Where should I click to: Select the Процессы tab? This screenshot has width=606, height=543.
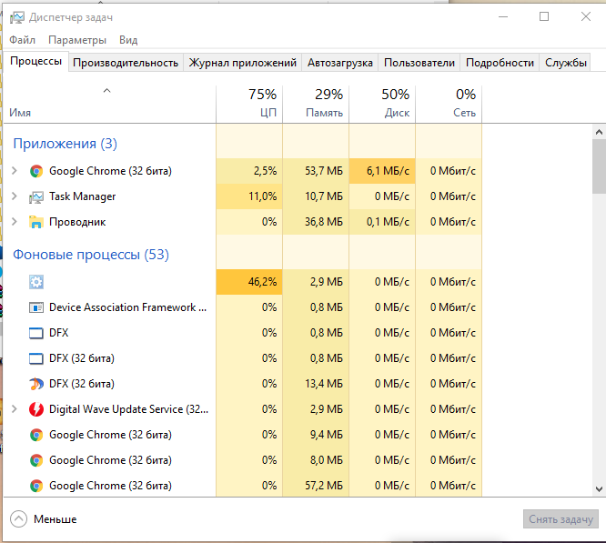(x=36, y=61)
